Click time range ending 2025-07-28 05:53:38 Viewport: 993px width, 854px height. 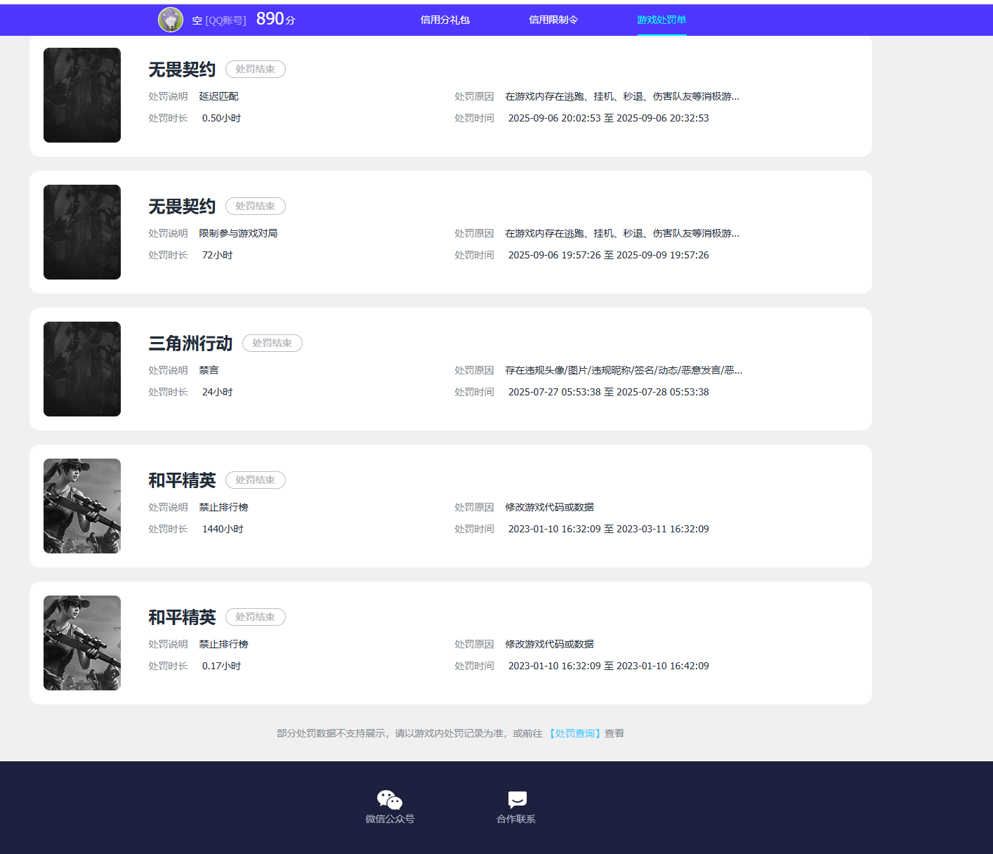[x=608, y=392]
